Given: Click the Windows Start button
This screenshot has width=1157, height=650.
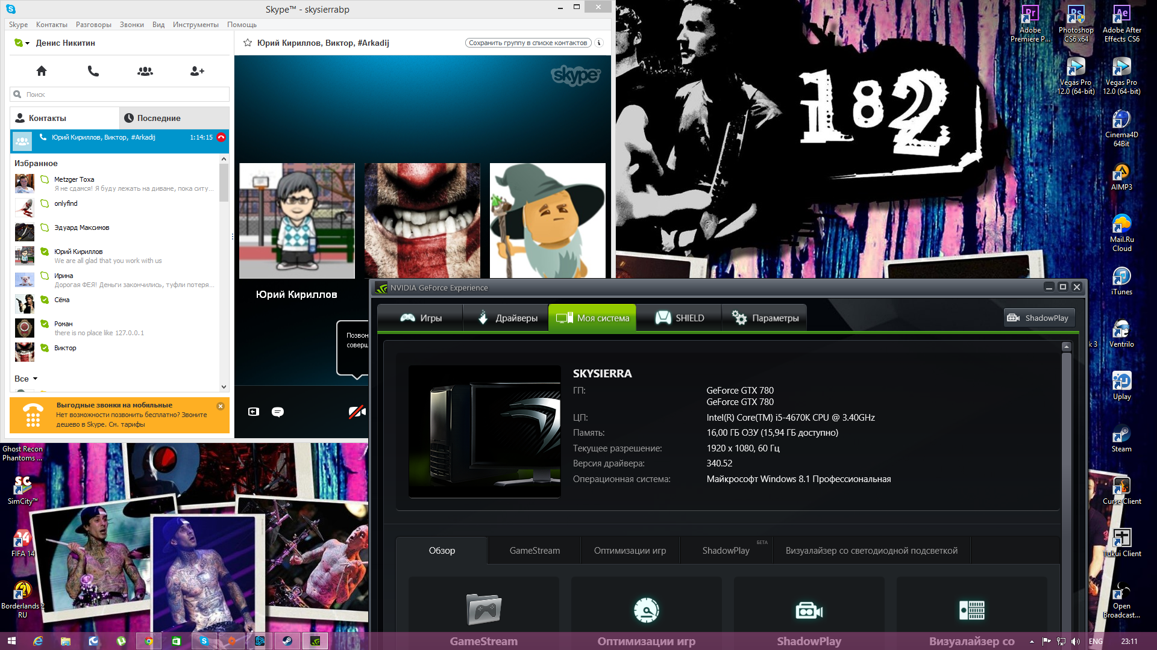Looking at the screenshot, I should coord(11,641).
